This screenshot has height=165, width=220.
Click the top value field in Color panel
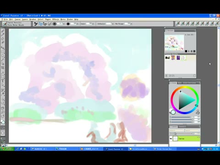(x=197, y=117)
